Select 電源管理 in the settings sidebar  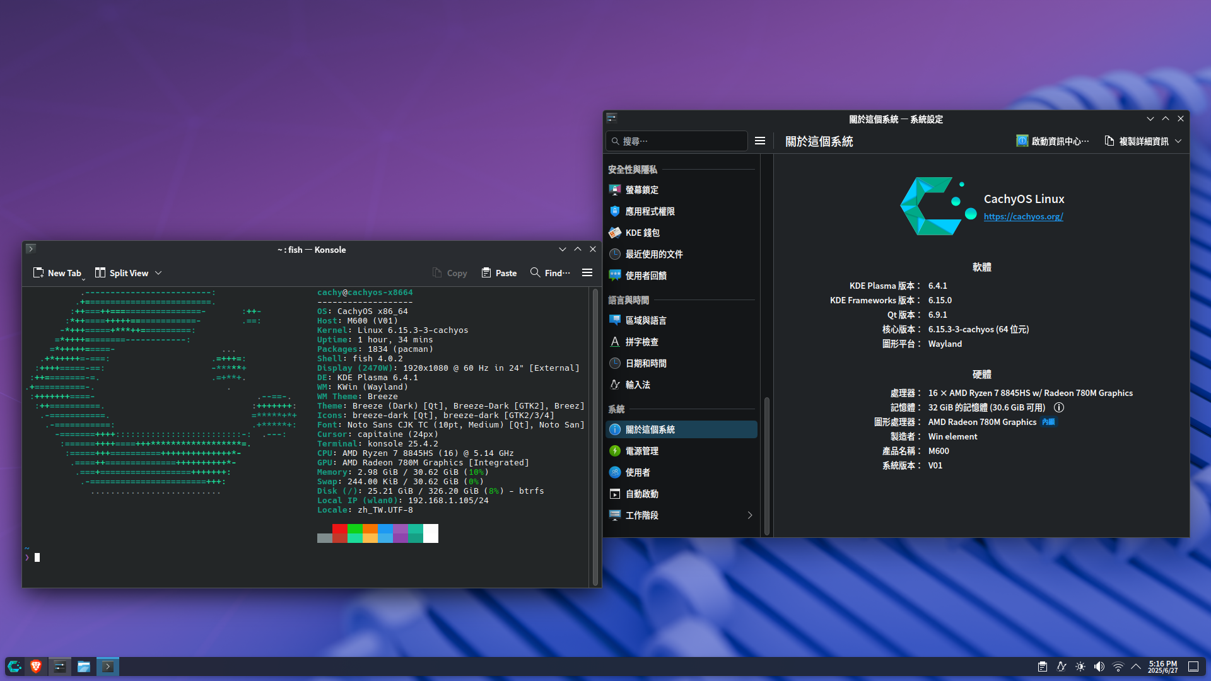coord(641,451)
